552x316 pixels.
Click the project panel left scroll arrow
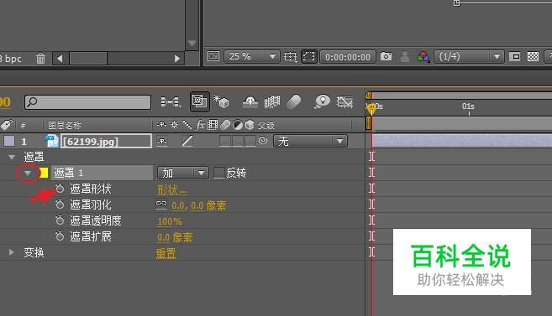(60, 59)
